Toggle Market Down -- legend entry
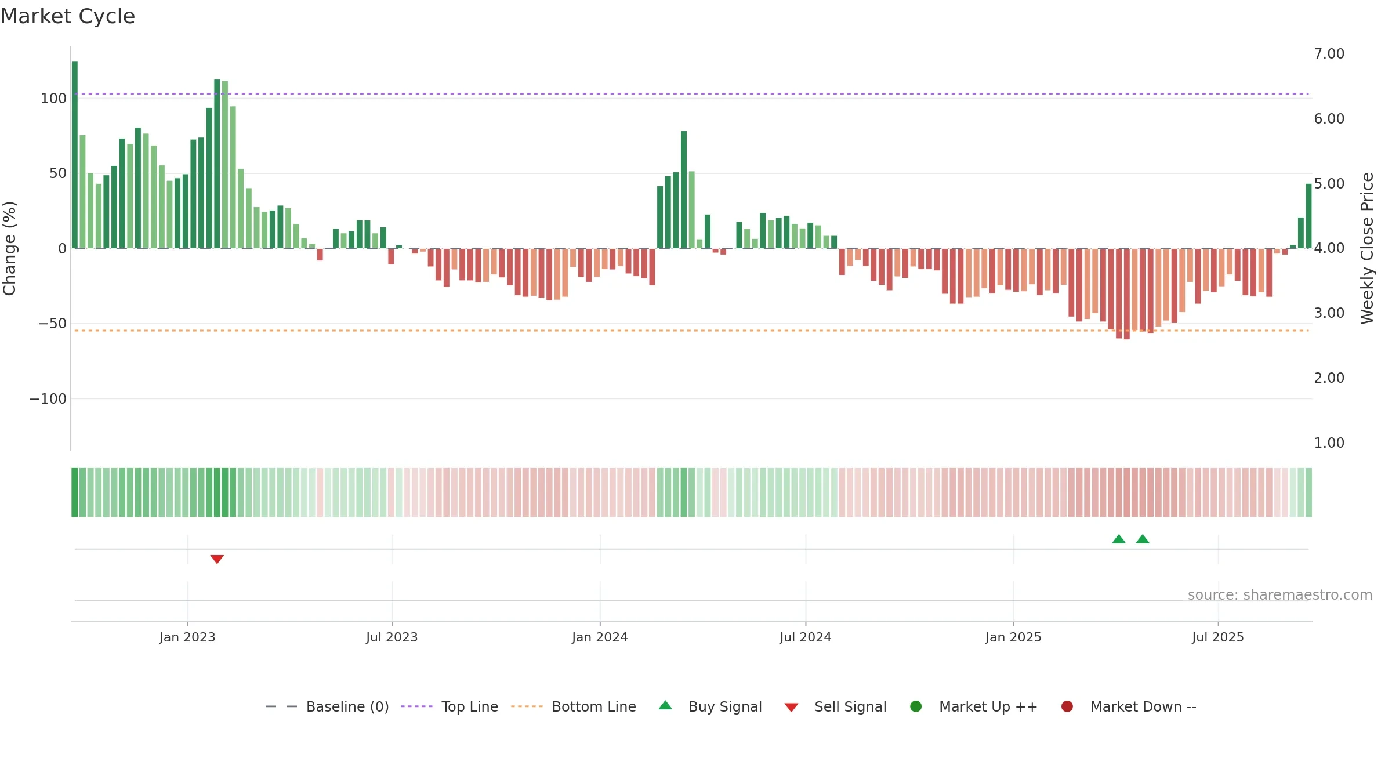This screenshot has height=783, width=1392. tap(1129, 706)
